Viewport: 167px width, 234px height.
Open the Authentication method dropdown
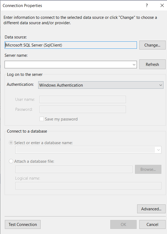pos(161,85)
